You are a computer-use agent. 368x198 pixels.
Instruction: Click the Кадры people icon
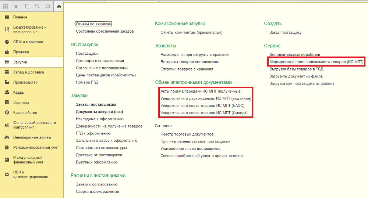pos(7,92)
